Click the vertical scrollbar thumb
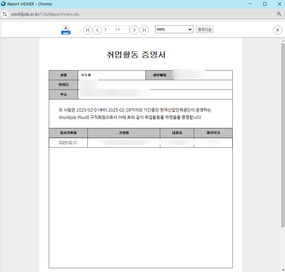Image resolution: width=285 pixels, height=272 pixels. [x=283, y=135]
